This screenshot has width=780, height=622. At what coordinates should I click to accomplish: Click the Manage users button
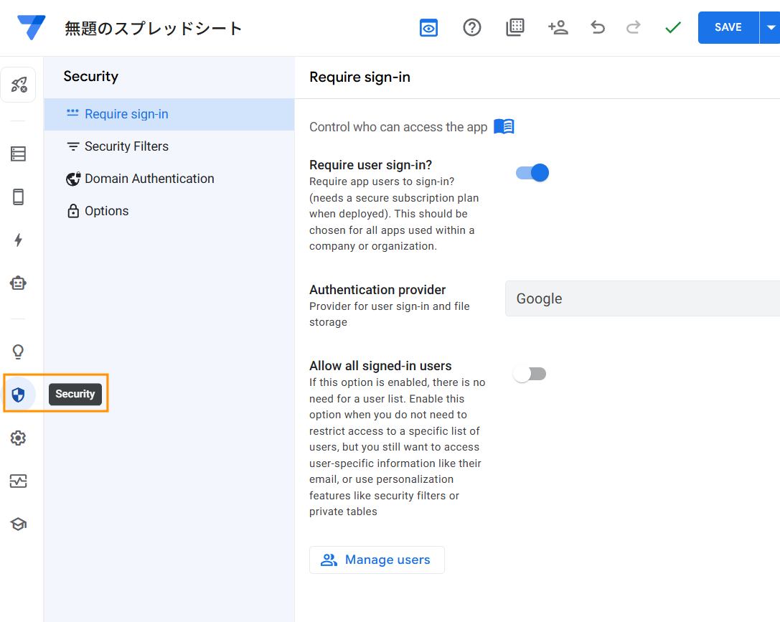coord(377,560)
